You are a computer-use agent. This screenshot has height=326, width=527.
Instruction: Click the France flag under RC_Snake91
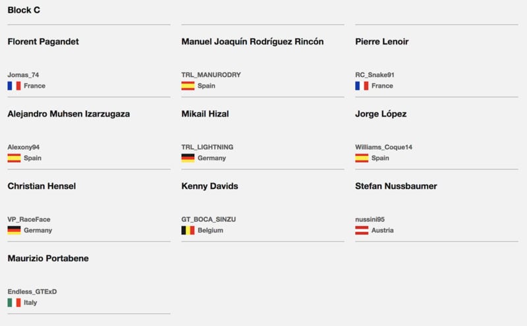362,86
